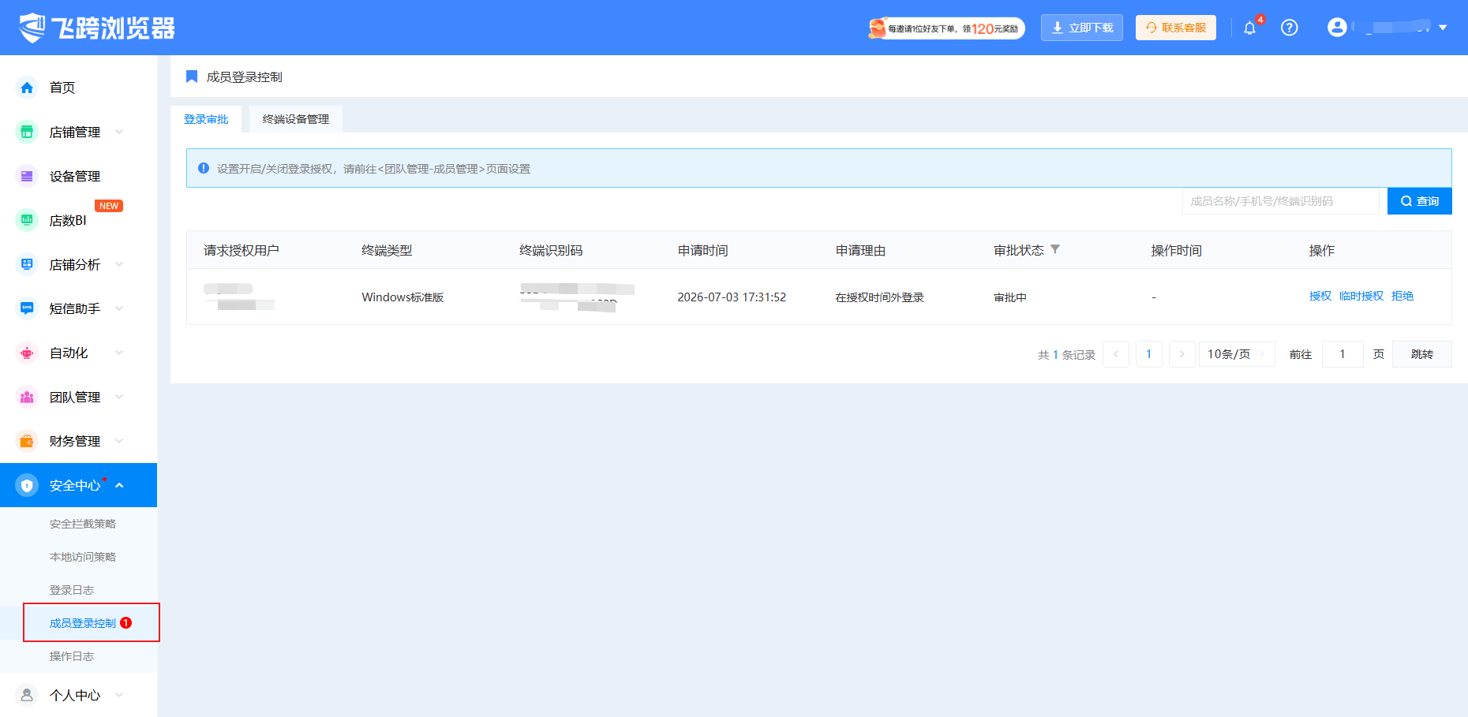1468x717 pixels.
Task: Open 本地访问策略 submenu item
Action: (83, 557)
